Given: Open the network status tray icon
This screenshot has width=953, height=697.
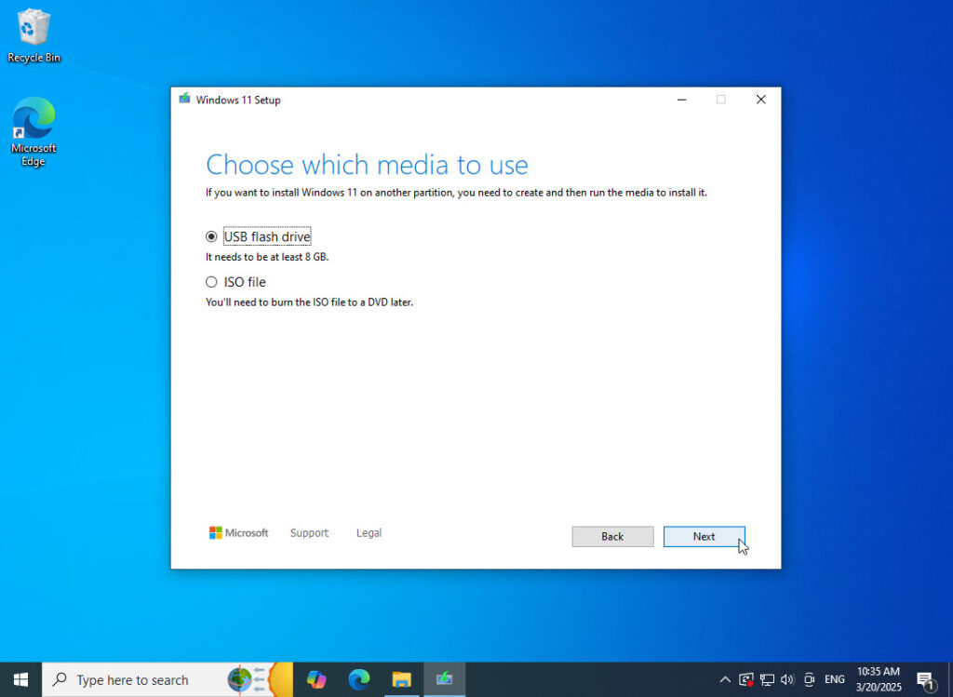Looking at the screenshot, I should (767, 679).
